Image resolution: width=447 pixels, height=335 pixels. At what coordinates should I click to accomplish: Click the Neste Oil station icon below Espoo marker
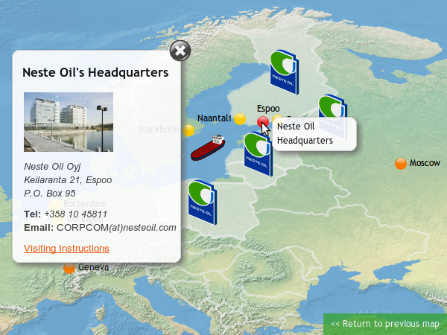pos(259,154)
